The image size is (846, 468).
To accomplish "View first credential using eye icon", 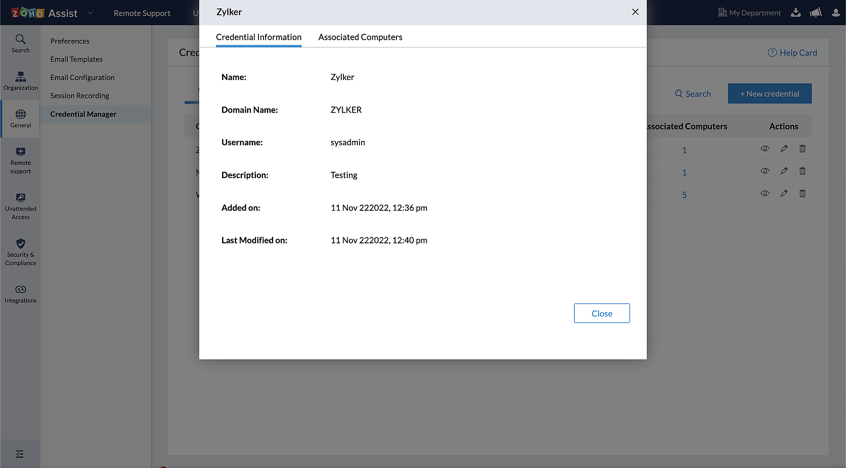I will click(x=765, y=149).
